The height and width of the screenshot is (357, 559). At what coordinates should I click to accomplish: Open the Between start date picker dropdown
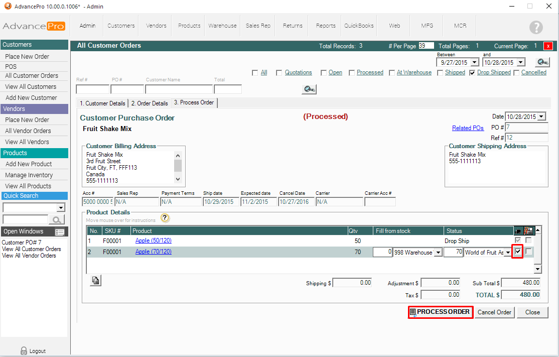click(473, 63)
